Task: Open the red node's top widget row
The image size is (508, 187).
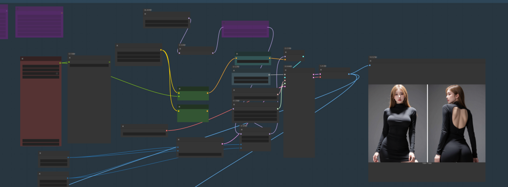Action: coord(41,66)
